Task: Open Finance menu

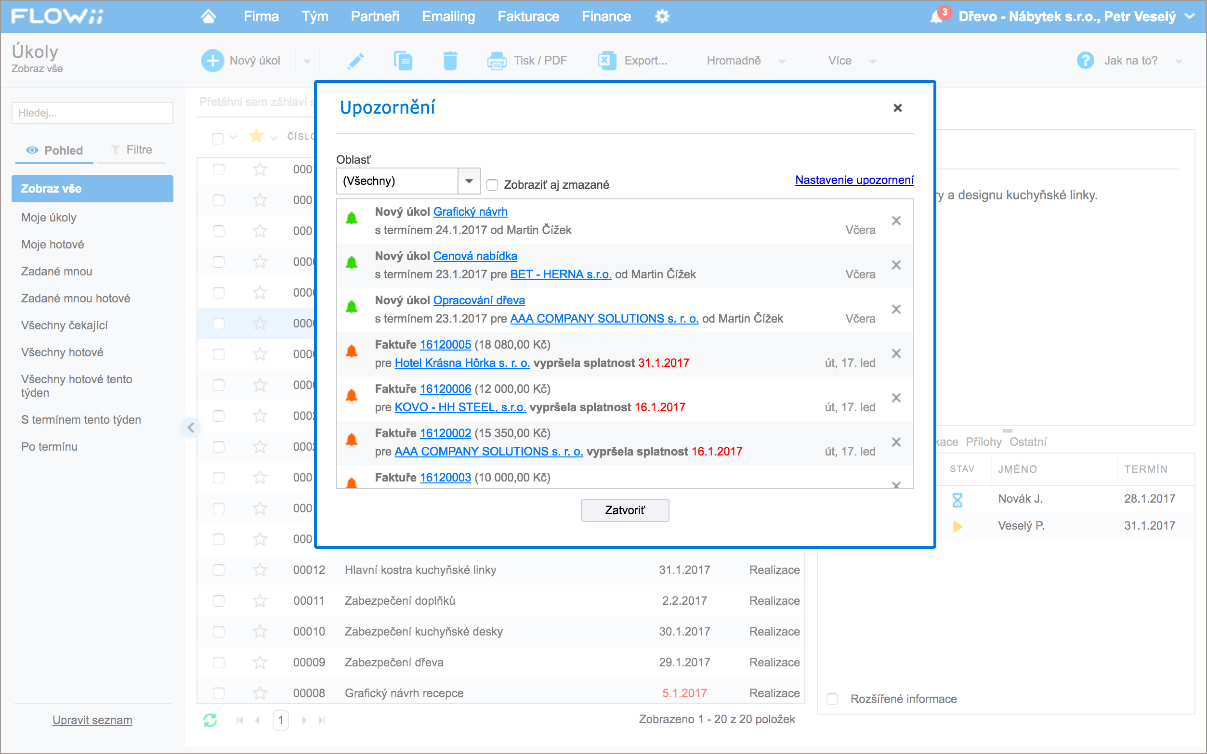Action: (606, 16)
